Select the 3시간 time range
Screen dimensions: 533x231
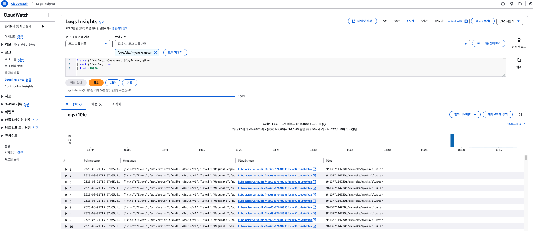click(424, 21)
